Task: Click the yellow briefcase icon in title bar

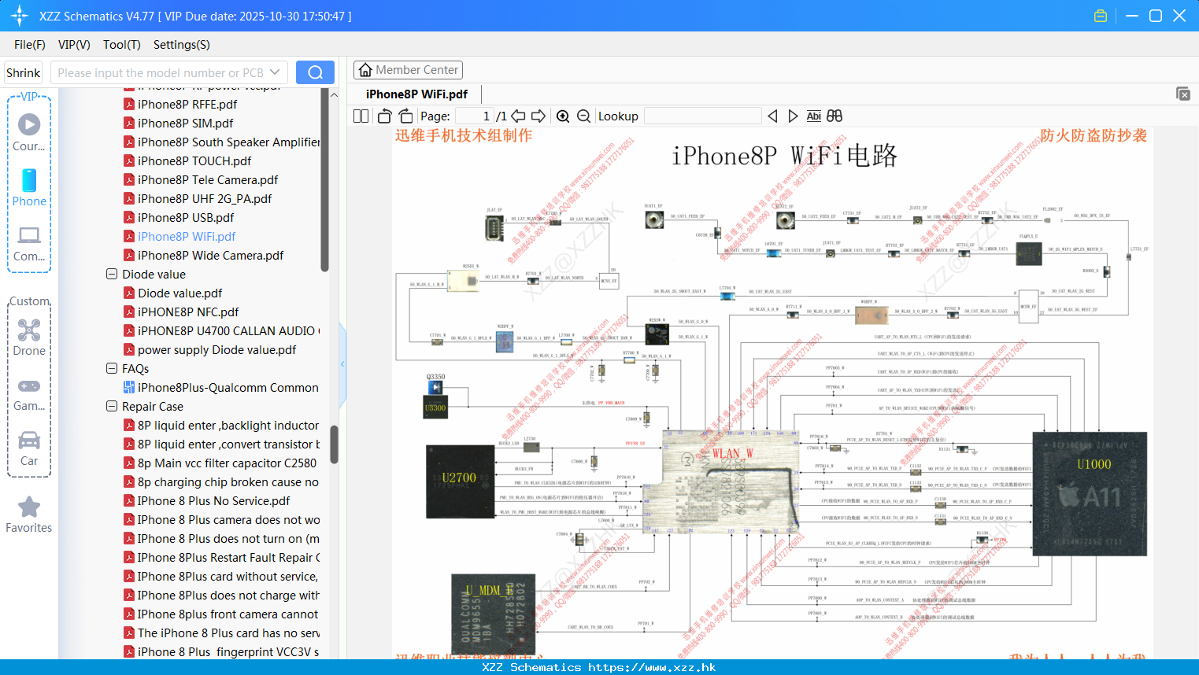Action: pos(1101,16)
